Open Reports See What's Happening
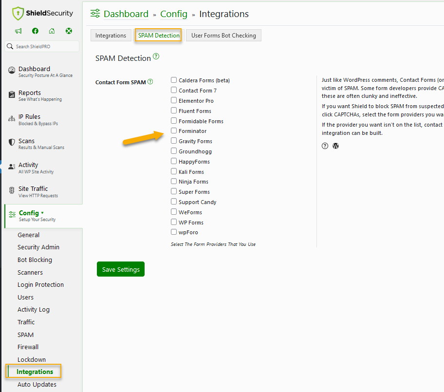 (40, 95)
